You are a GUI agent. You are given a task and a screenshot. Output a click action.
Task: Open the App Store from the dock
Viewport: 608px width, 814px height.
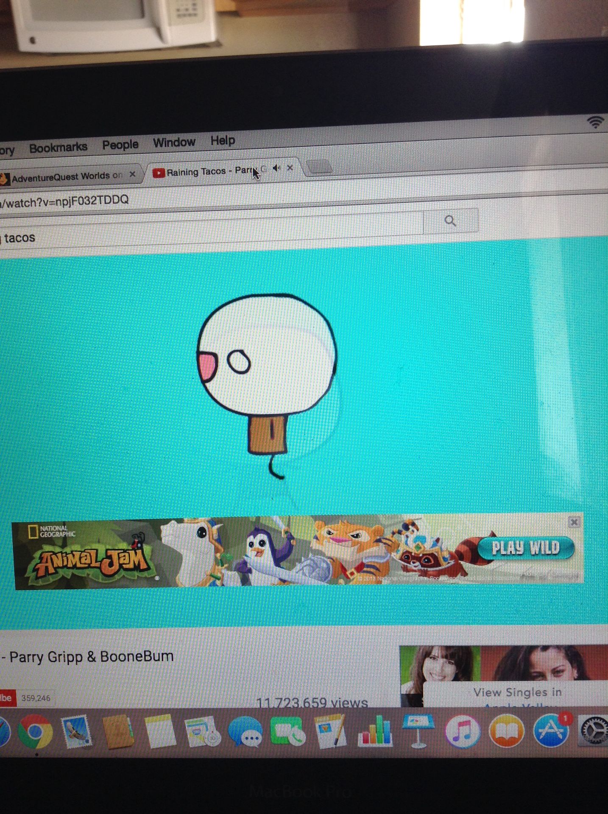coord(551,730)
